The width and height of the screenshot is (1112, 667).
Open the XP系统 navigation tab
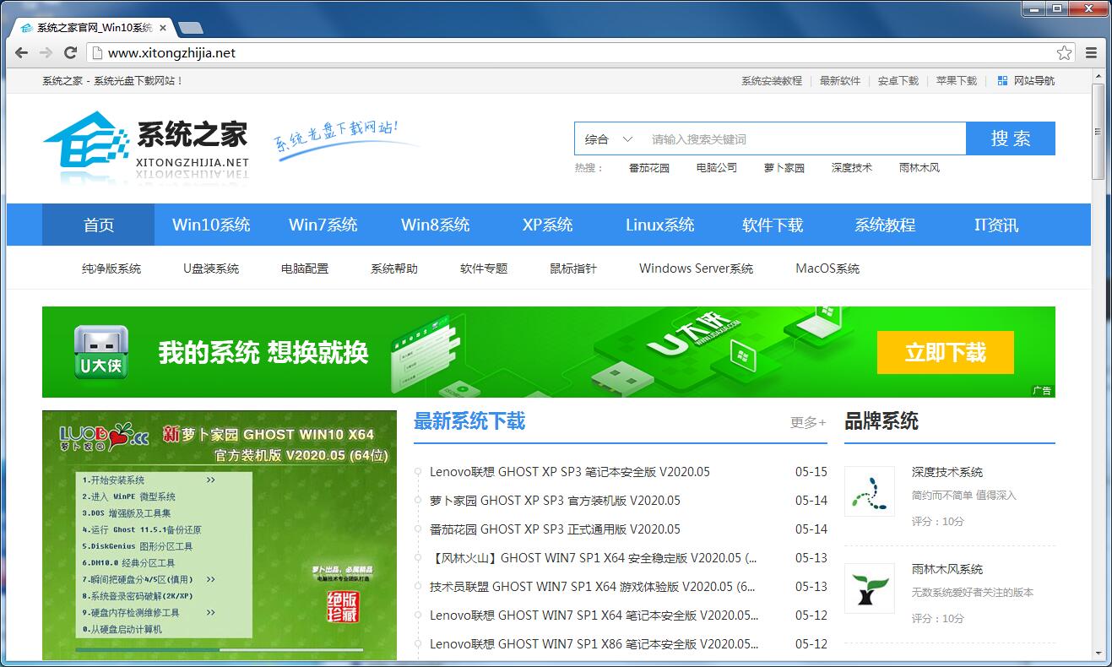click(548, 225)
